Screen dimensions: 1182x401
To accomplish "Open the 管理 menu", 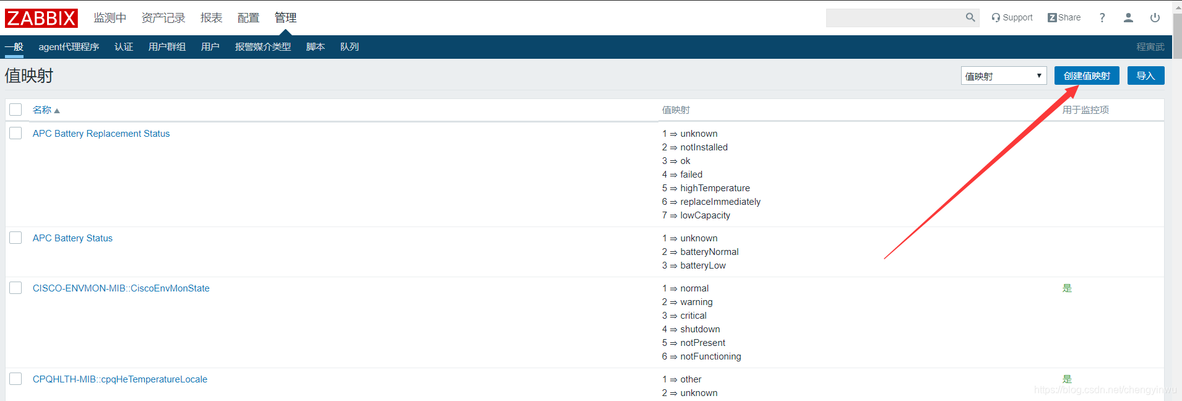I will tap(286, 18).
